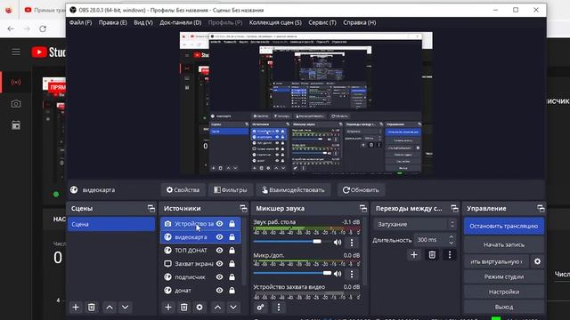
Task: Open Настройки button
Action: tap(504, 292)
